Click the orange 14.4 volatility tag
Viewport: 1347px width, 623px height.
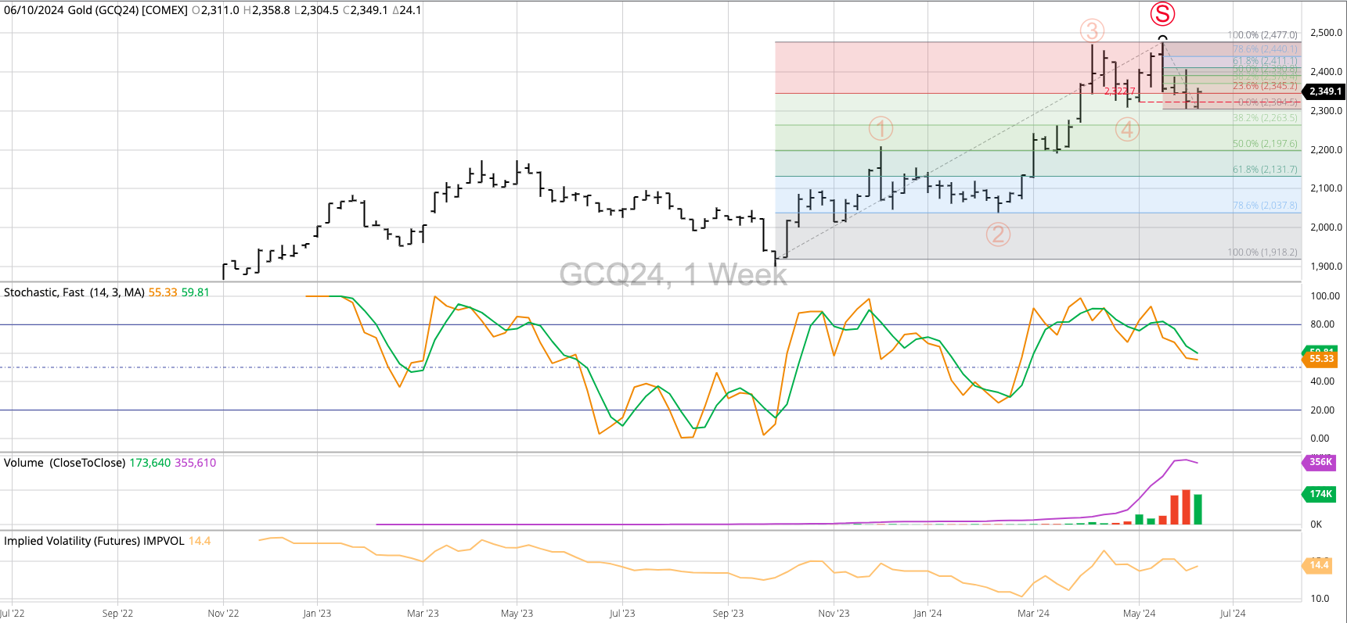pos(1320,565)
